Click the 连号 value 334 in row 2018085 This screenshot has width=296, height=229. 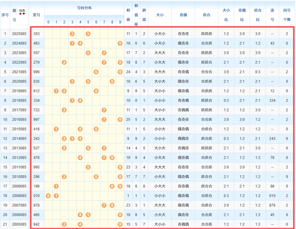272,101
